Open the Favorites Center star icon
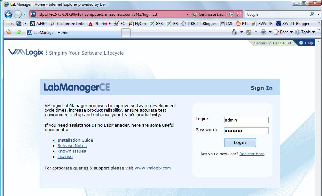Image resolution: width=322 pixels, height=196 pixels. point(9,32)
